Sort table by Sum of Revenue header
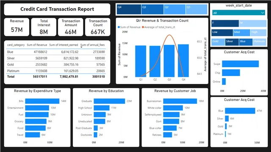 [x=37, y=45]
